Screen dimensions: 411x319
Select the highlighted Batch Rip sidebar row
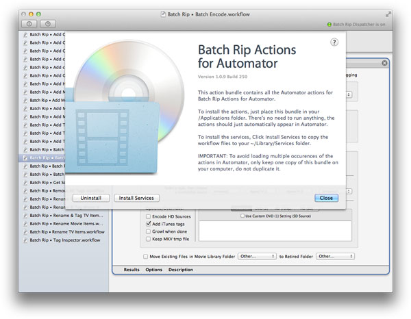coord(42,158)
